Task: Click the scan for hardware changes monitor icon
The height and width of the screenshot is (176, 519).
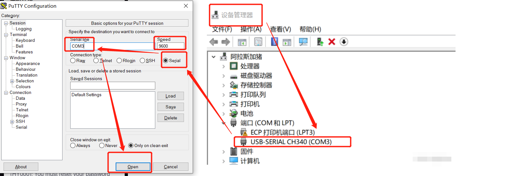Action: 303,42
